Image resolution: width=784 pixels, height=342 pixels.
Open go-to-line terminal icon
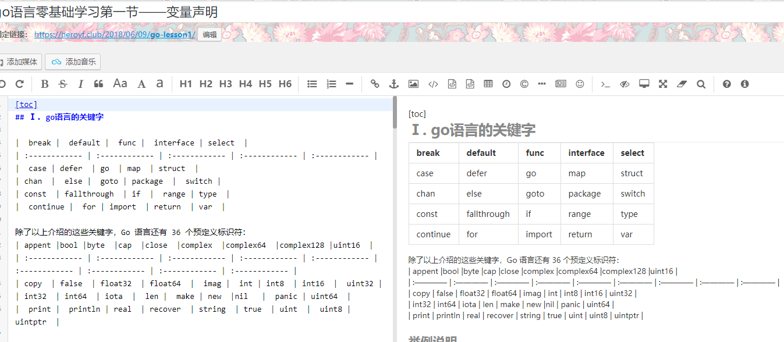click(x=605, y=84)
